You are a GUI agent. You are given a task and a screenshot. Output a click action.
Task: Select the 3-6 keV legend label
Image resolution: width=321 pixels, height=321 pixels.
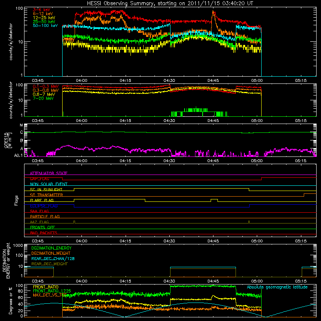42,10
